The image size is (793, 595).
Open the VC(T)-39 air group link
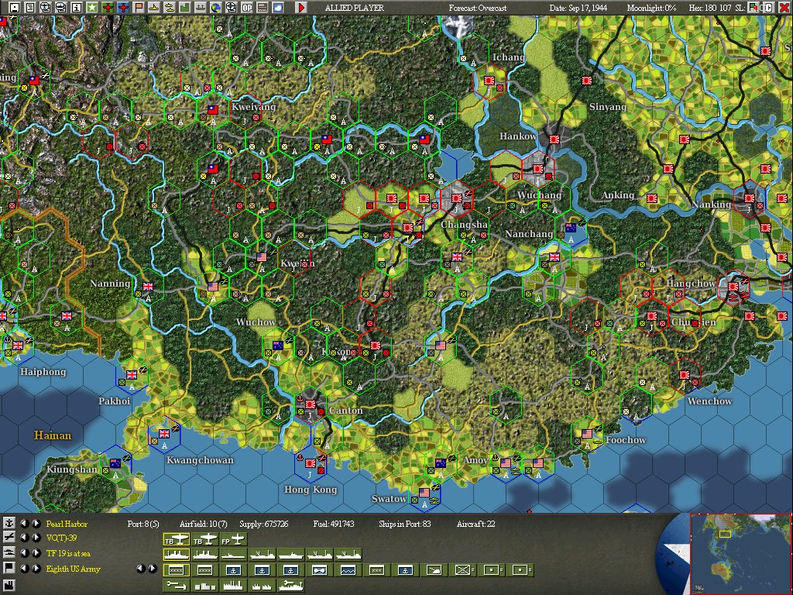[x=61, y=538]
